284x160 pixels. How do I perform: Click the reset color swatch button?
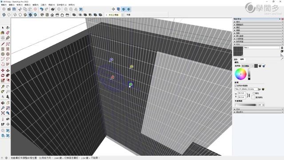(x=253, y=97)
